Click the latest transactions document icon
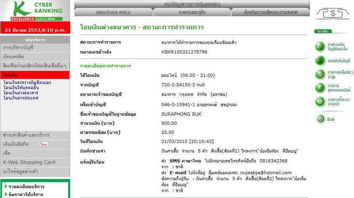 (320, 74)
